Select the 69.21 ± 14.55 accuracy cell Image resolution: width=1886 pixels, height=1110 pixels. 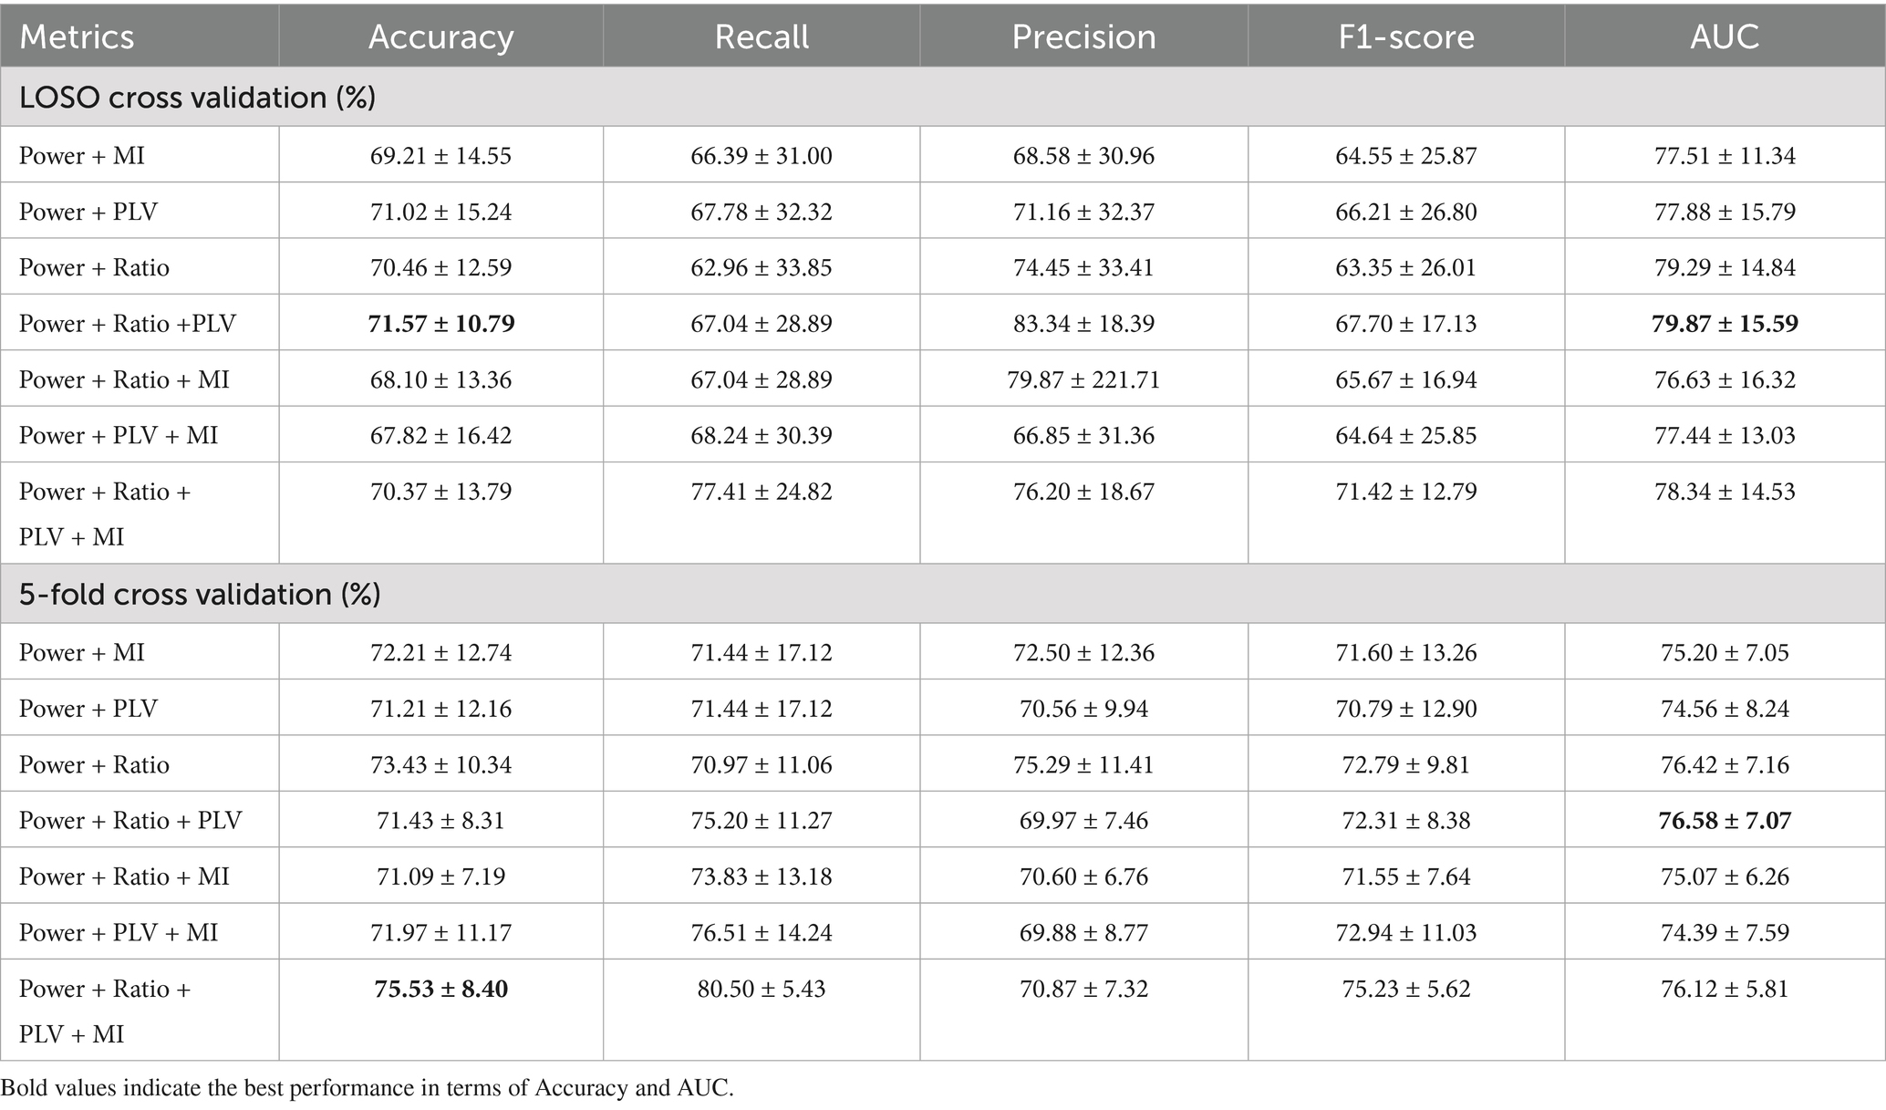click(x=440, y=156)
